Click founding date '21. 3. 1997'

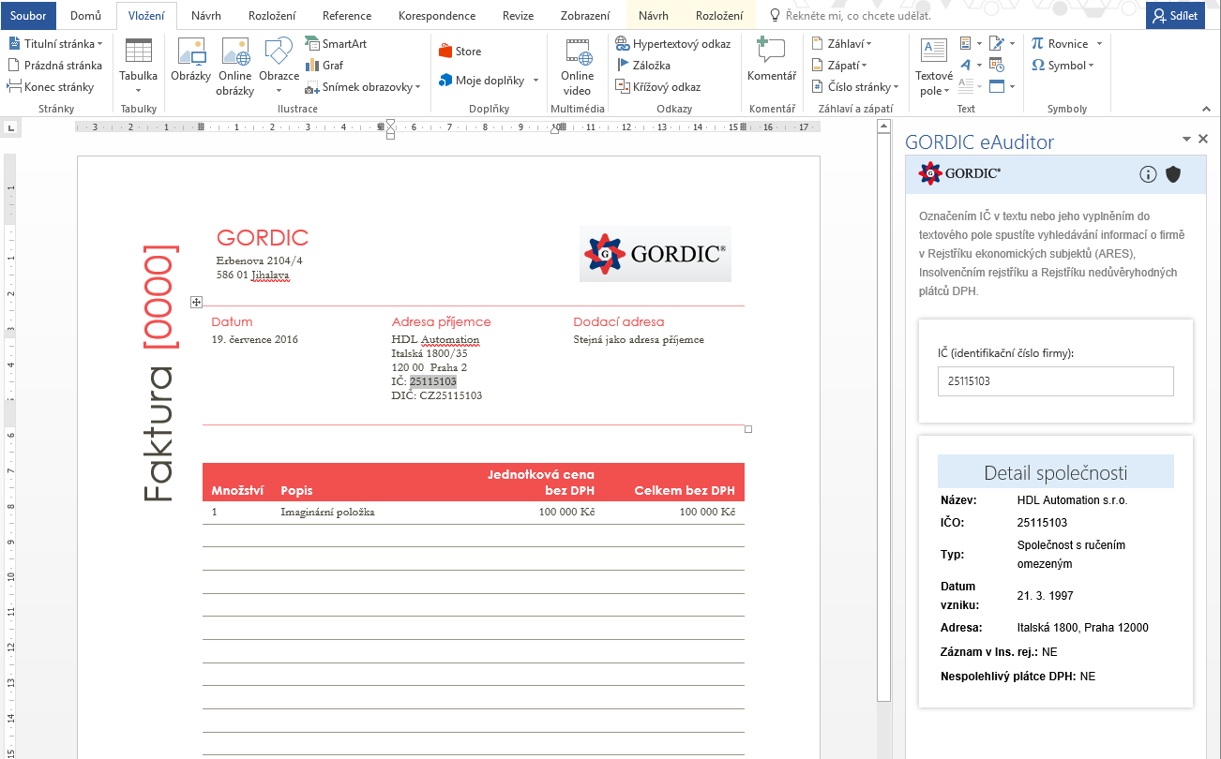tap(1046, 596)
